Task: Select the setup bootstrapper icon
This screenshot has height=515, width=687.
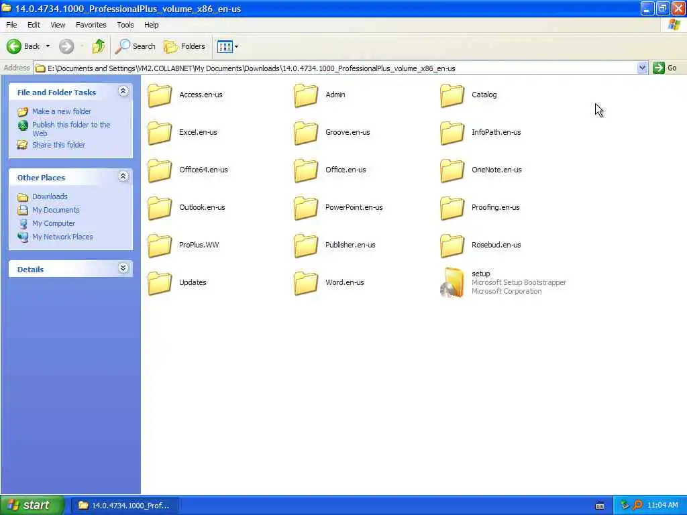Action: coord(452,283)
